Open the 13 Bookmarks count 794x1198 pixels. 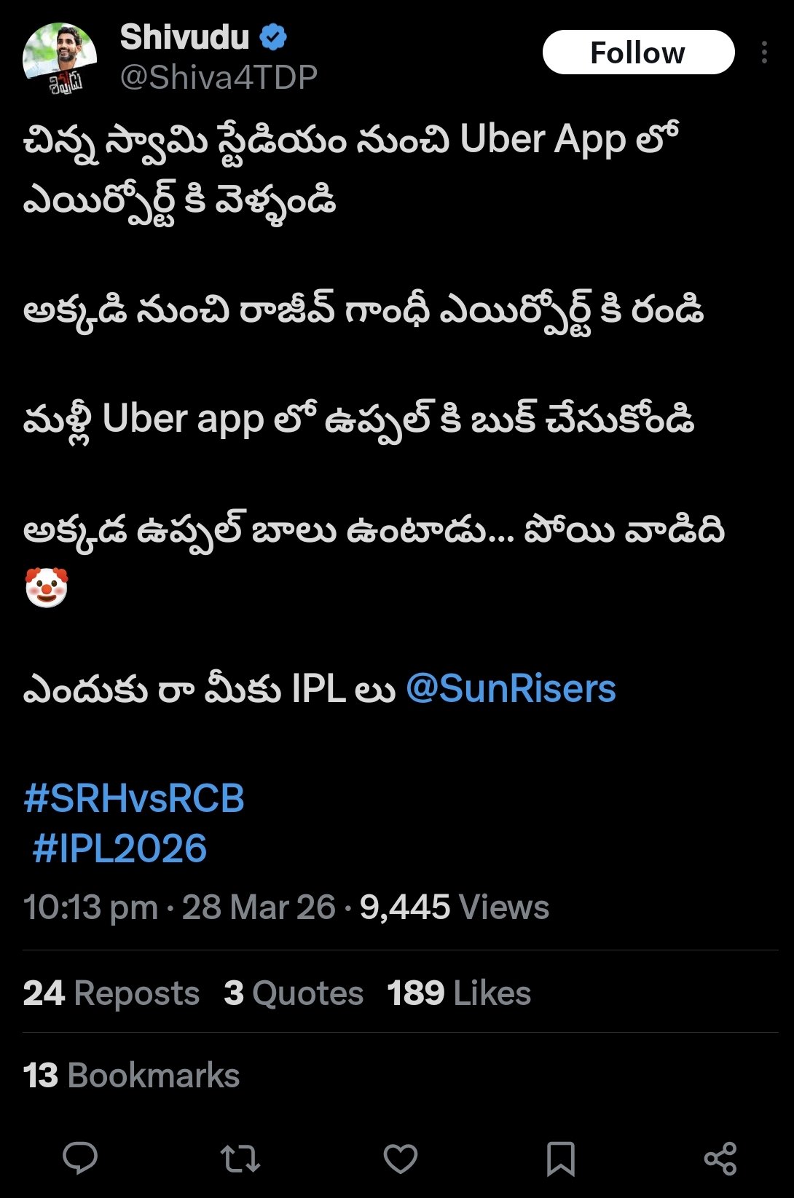point(131,1075)
